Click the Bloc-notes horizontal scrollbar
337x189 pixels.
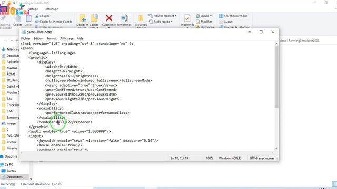[x=147, y=153]
